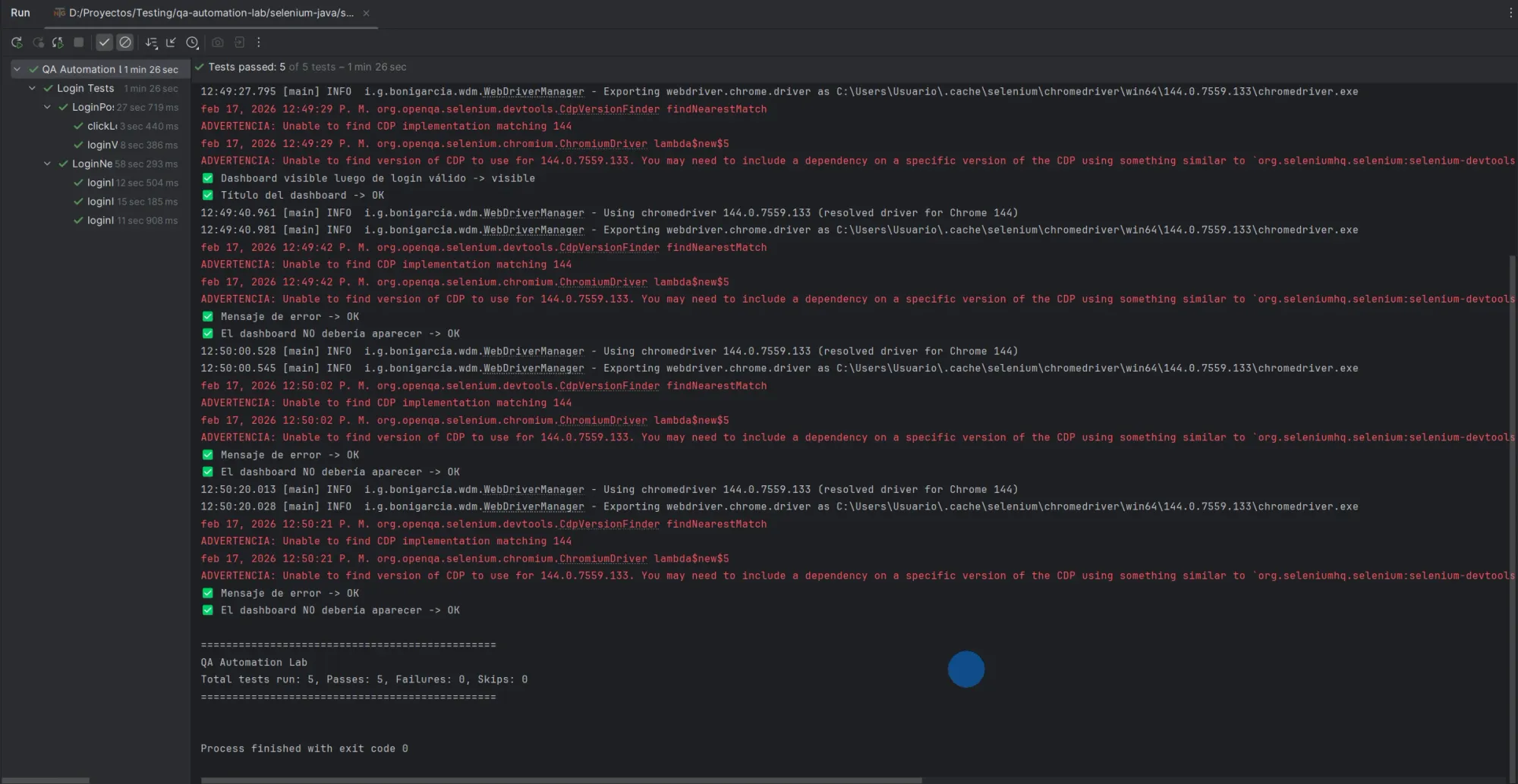Click the collapse-all arrows icon
Viewport: 1518px width, 784px height.
point(172,42)
